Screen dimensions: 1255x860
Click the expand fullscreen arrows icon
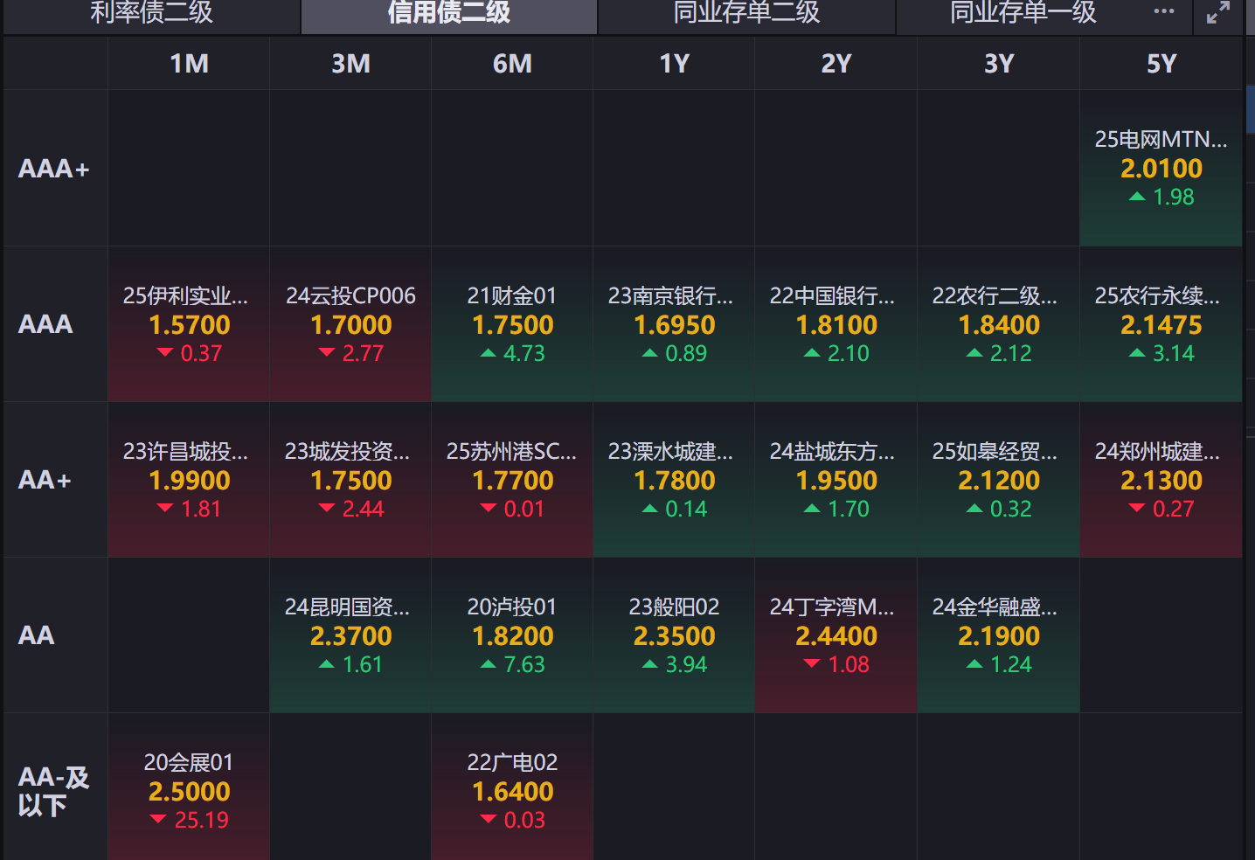[x=1217, y=13]
